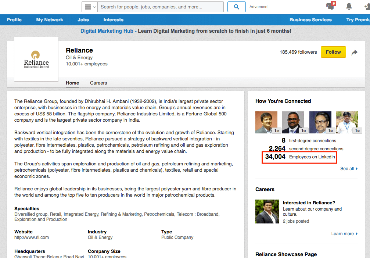Image resolution: width=370 pixels, height=258 pixels.
Task: Click the Reliance Industries logo
Action: point(36,59)
